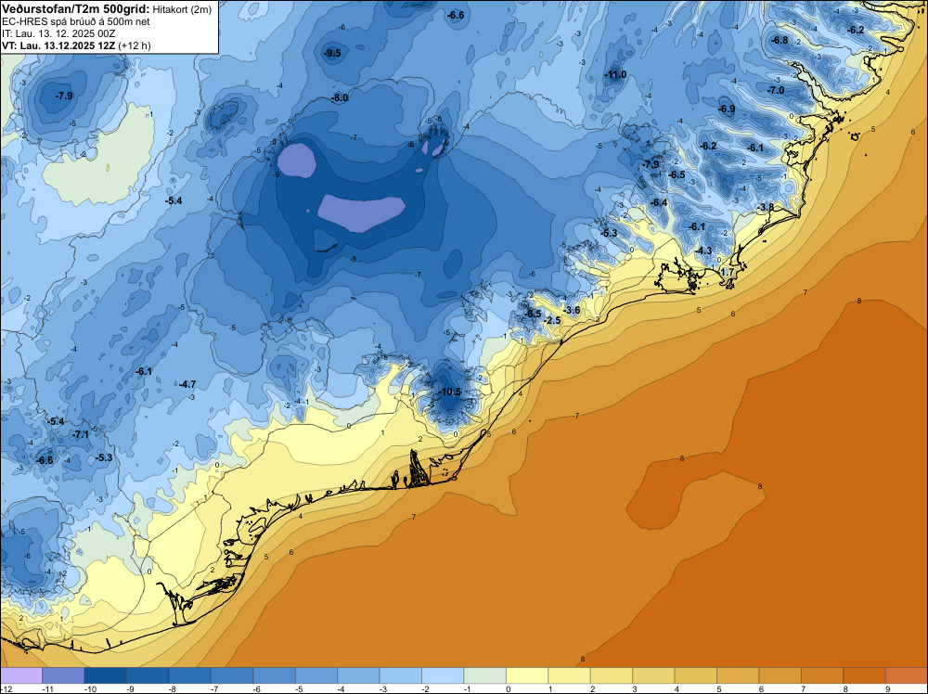The image size is (928, 694).
Task: Select the dark orange swatch between 8 and 9
Action: pos(865,675)
